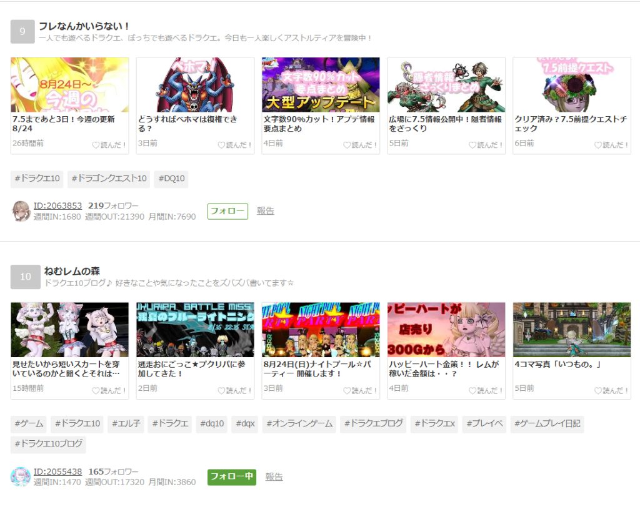Screen dimensions: 640x507
Task: Report blog ID:2055438 via 報告 link
Action: (x=274, y=477)
